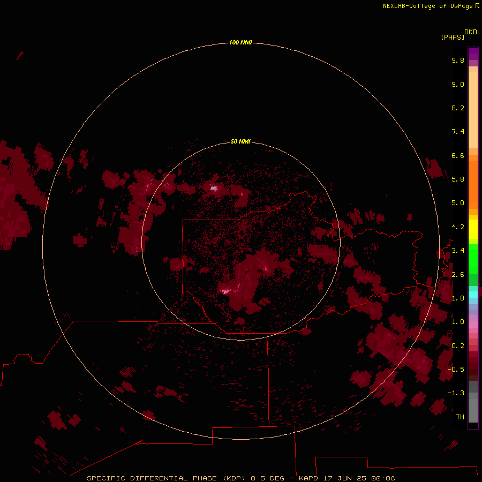The height and width of the screenshot is (482, 482).
Task: Click the yellow band on the colorbar
Action: pyautogui.click(x=473, y=229)
